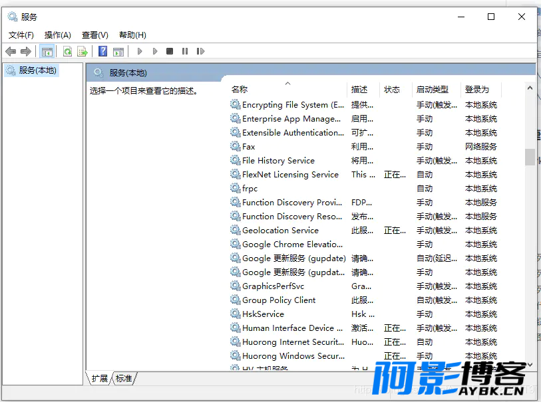Select Function Discovery Reso... service
The width and height of the screenshot is (541, 402).
tap(292, 217)
